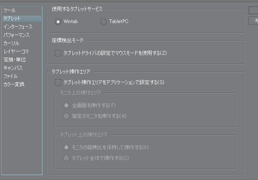The height and width of the screenshot is (180, 258).
Task: Choose タブレット全体で操作する radio option
Action: coord(66,158)
